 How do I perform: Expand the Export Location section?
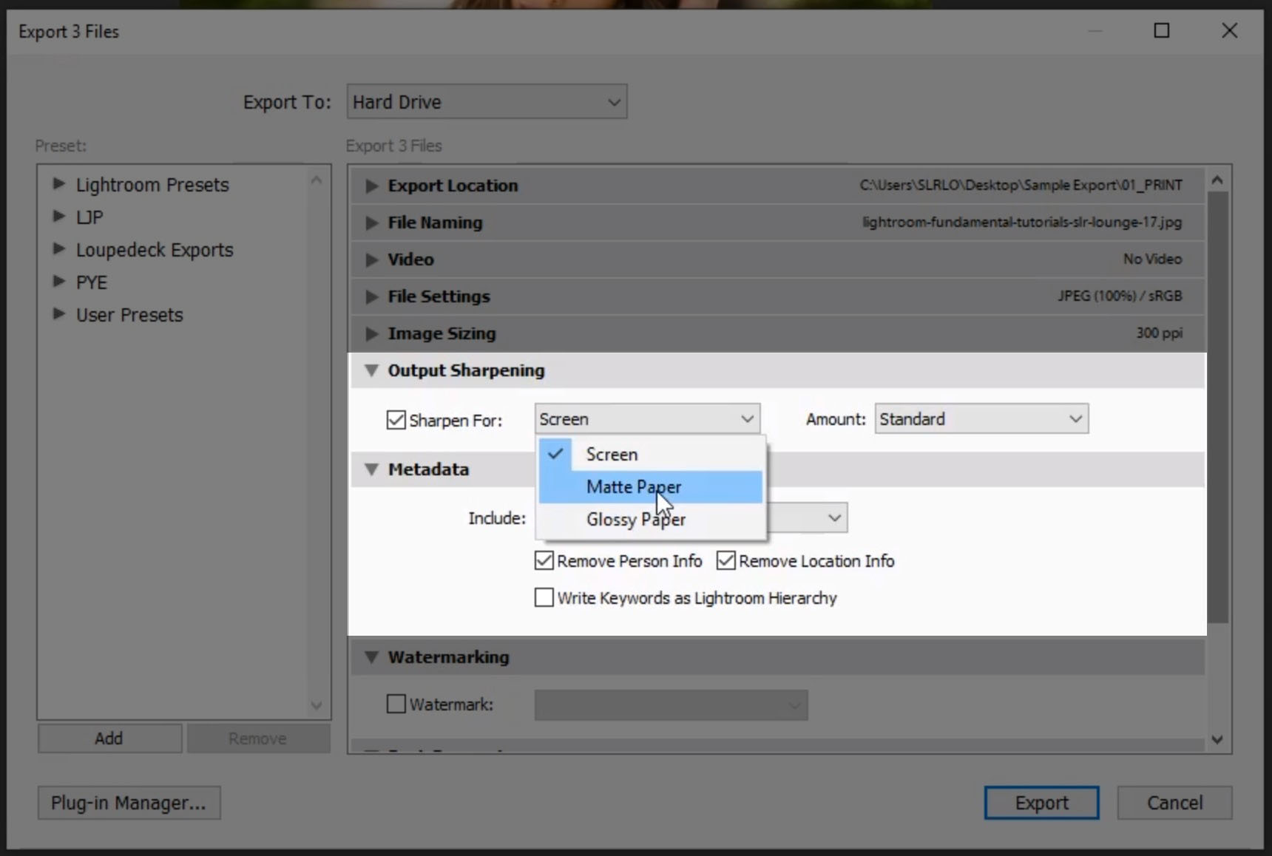click(371, 186)
